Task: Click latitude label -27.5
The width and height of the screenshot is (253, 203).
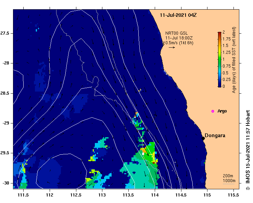Action: point(4,33)
